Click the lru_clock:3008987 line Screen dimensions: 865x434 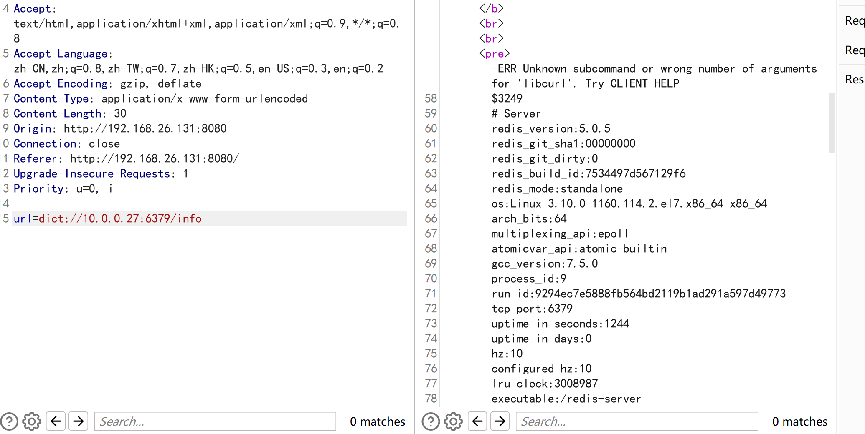coord(545,384)
